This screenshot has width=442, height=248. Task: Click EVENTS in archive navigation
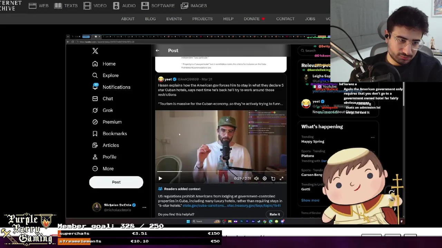click(x=174, y=19)
